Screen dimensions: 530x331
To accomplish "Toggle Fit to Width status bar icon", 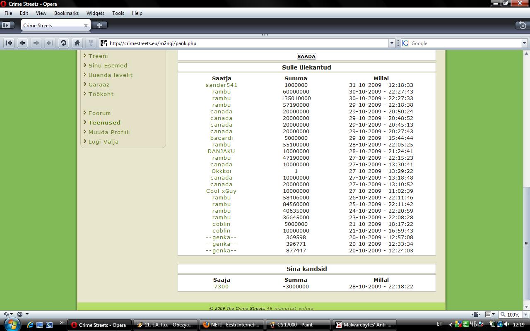I will (x=477, y=314).
